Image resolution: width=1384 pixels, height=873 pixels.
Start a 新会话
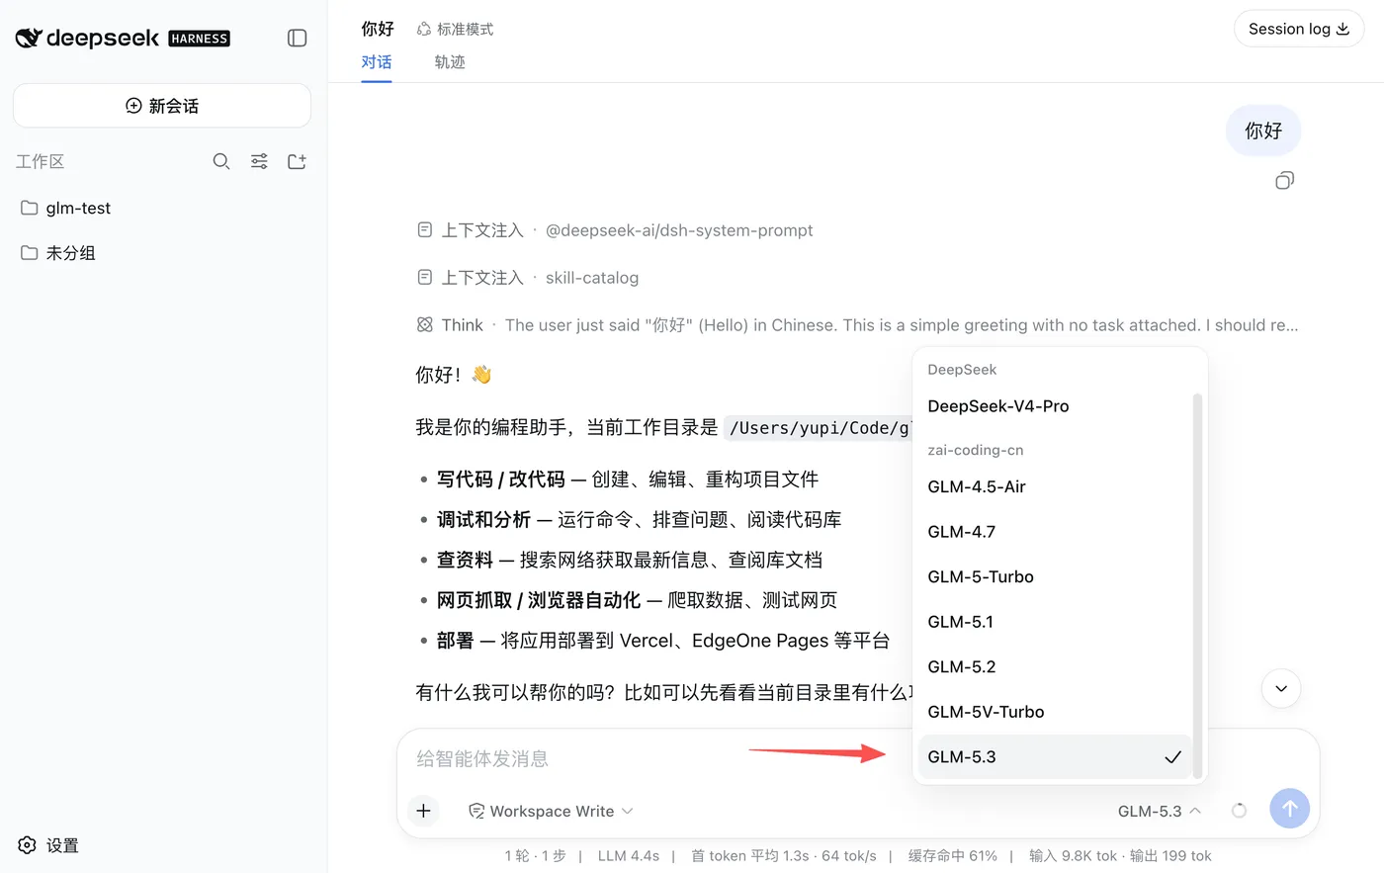coord(162,106)
